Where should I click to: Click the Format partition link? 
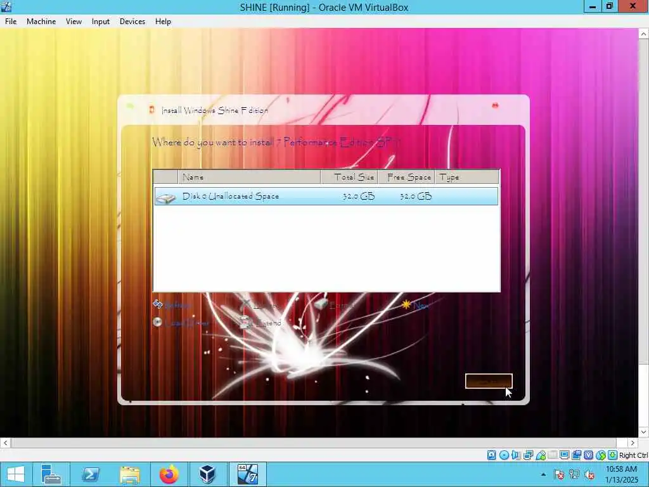(x=334, y=305)
